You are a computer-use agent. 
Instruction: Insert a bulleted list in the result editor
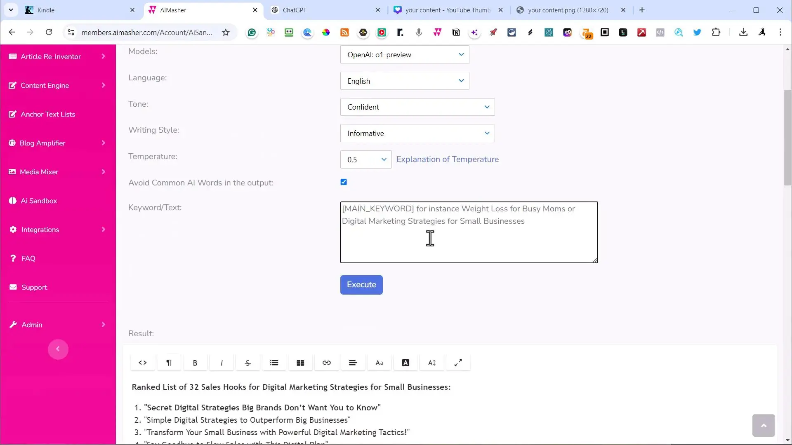[274, 363]
